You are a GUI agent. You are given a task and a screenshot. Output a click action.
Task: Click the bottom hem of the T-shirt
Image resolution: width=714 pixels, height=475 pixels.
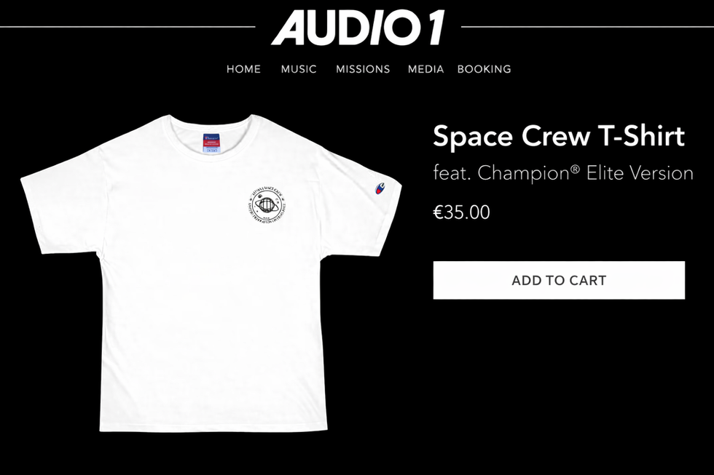point(213,426)
